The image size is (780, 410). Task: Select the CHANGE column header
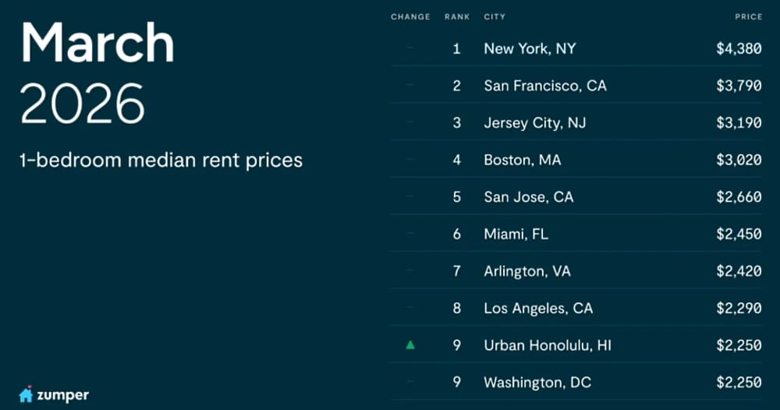point(410,16)
